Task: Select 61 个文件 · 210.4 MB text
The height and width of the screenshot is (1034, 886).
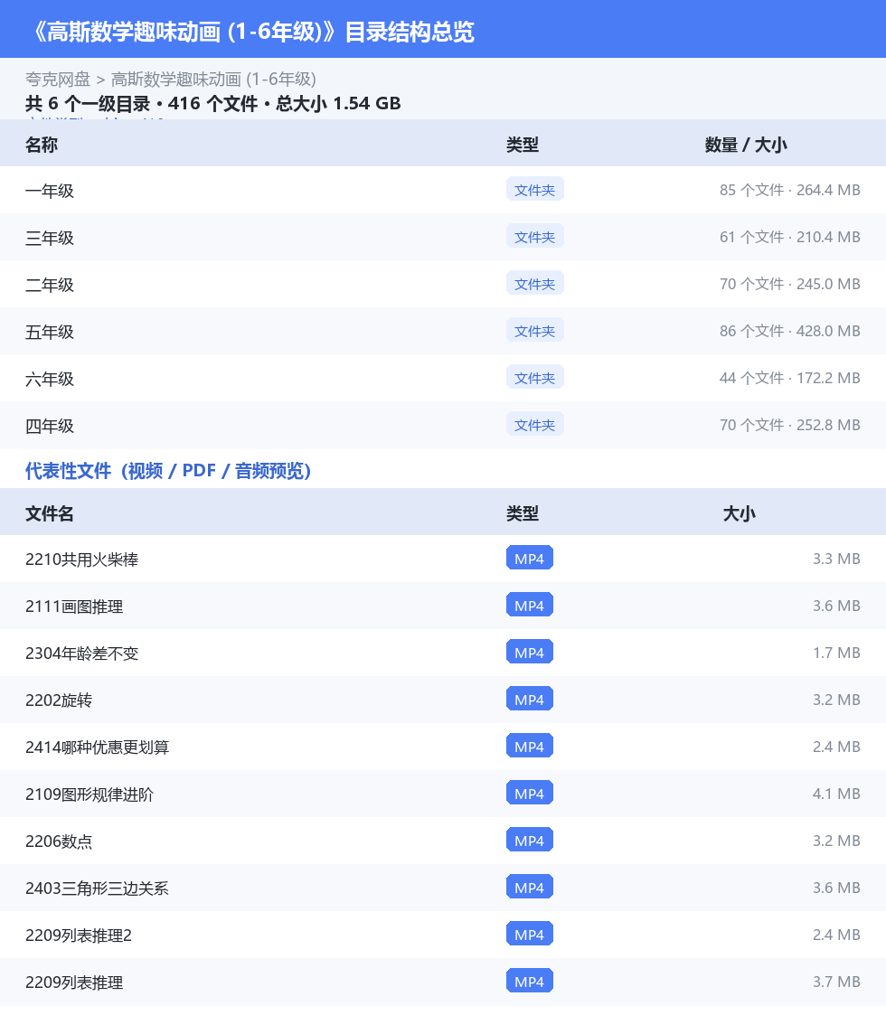Action: 789,237
